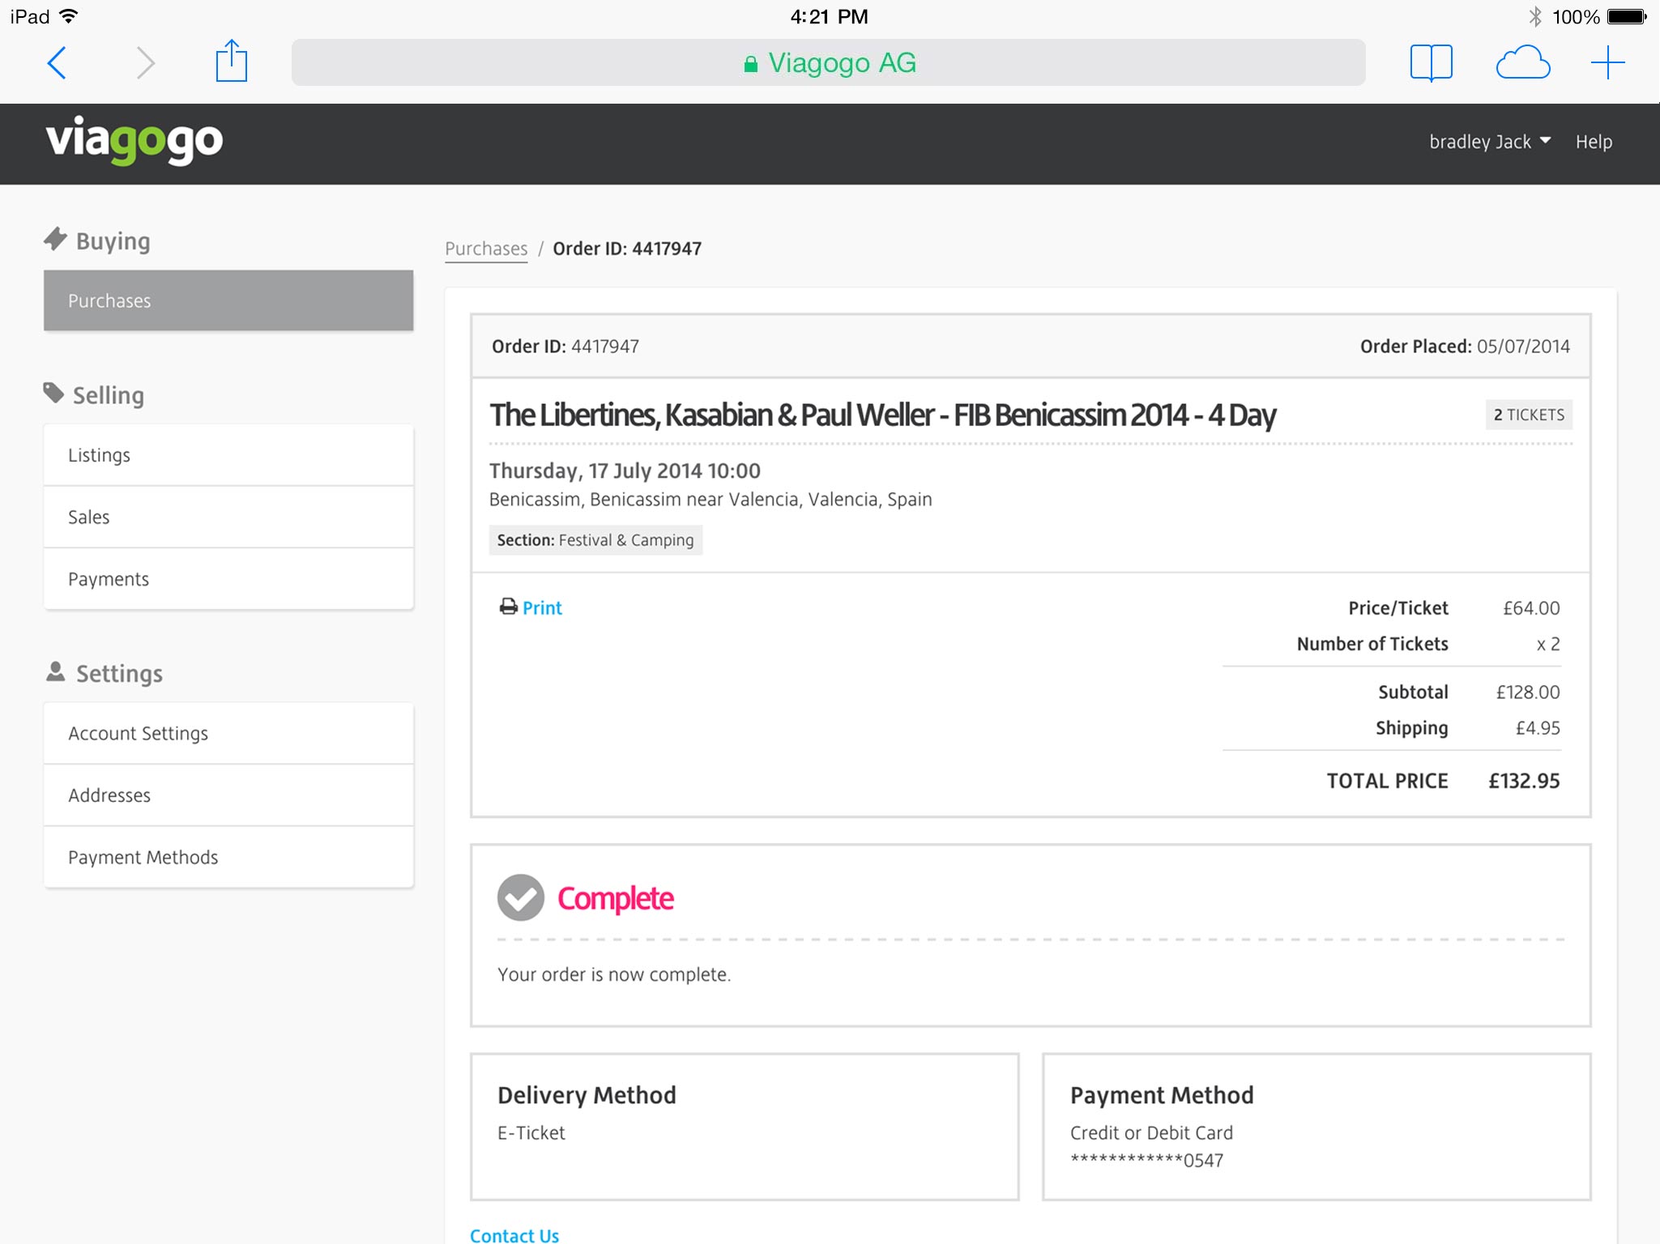Open iCloud tabs cloud icon
Image resolution: width=1660 pixels, height=1244 pixels.
[x=1522, y=62]
